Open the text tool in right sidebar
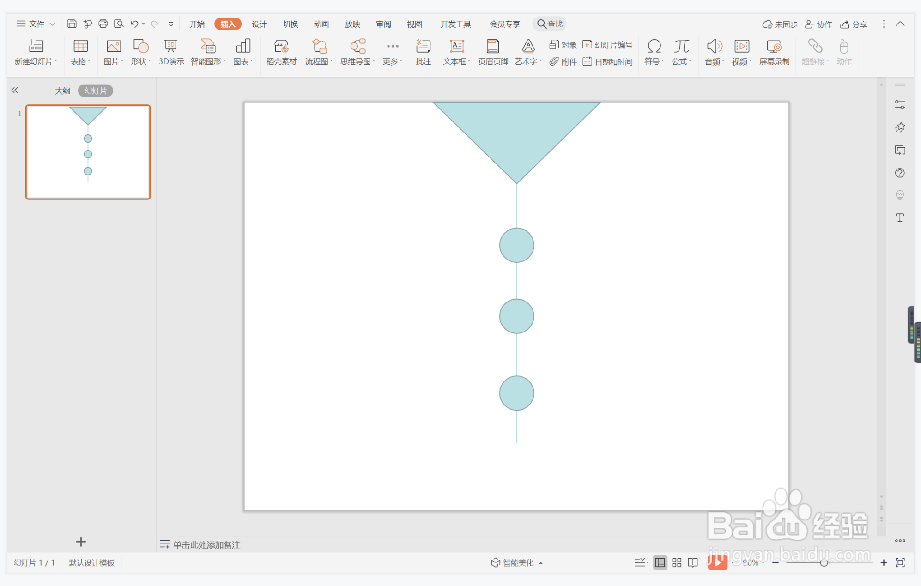 [899, 217]
